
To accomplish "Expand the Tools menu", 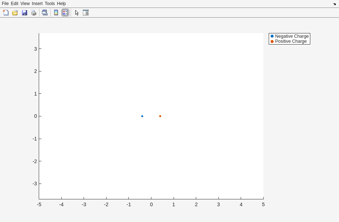I will tap(50, 4).
